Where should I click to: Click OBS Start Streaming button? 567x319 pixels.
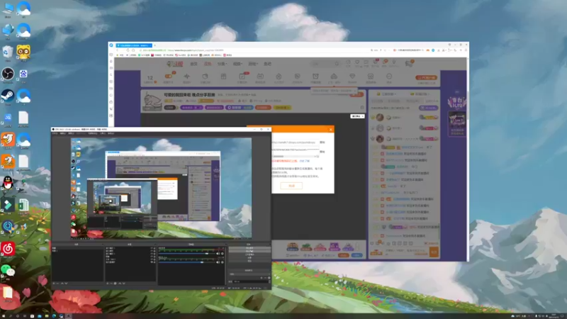coord(249,248)
